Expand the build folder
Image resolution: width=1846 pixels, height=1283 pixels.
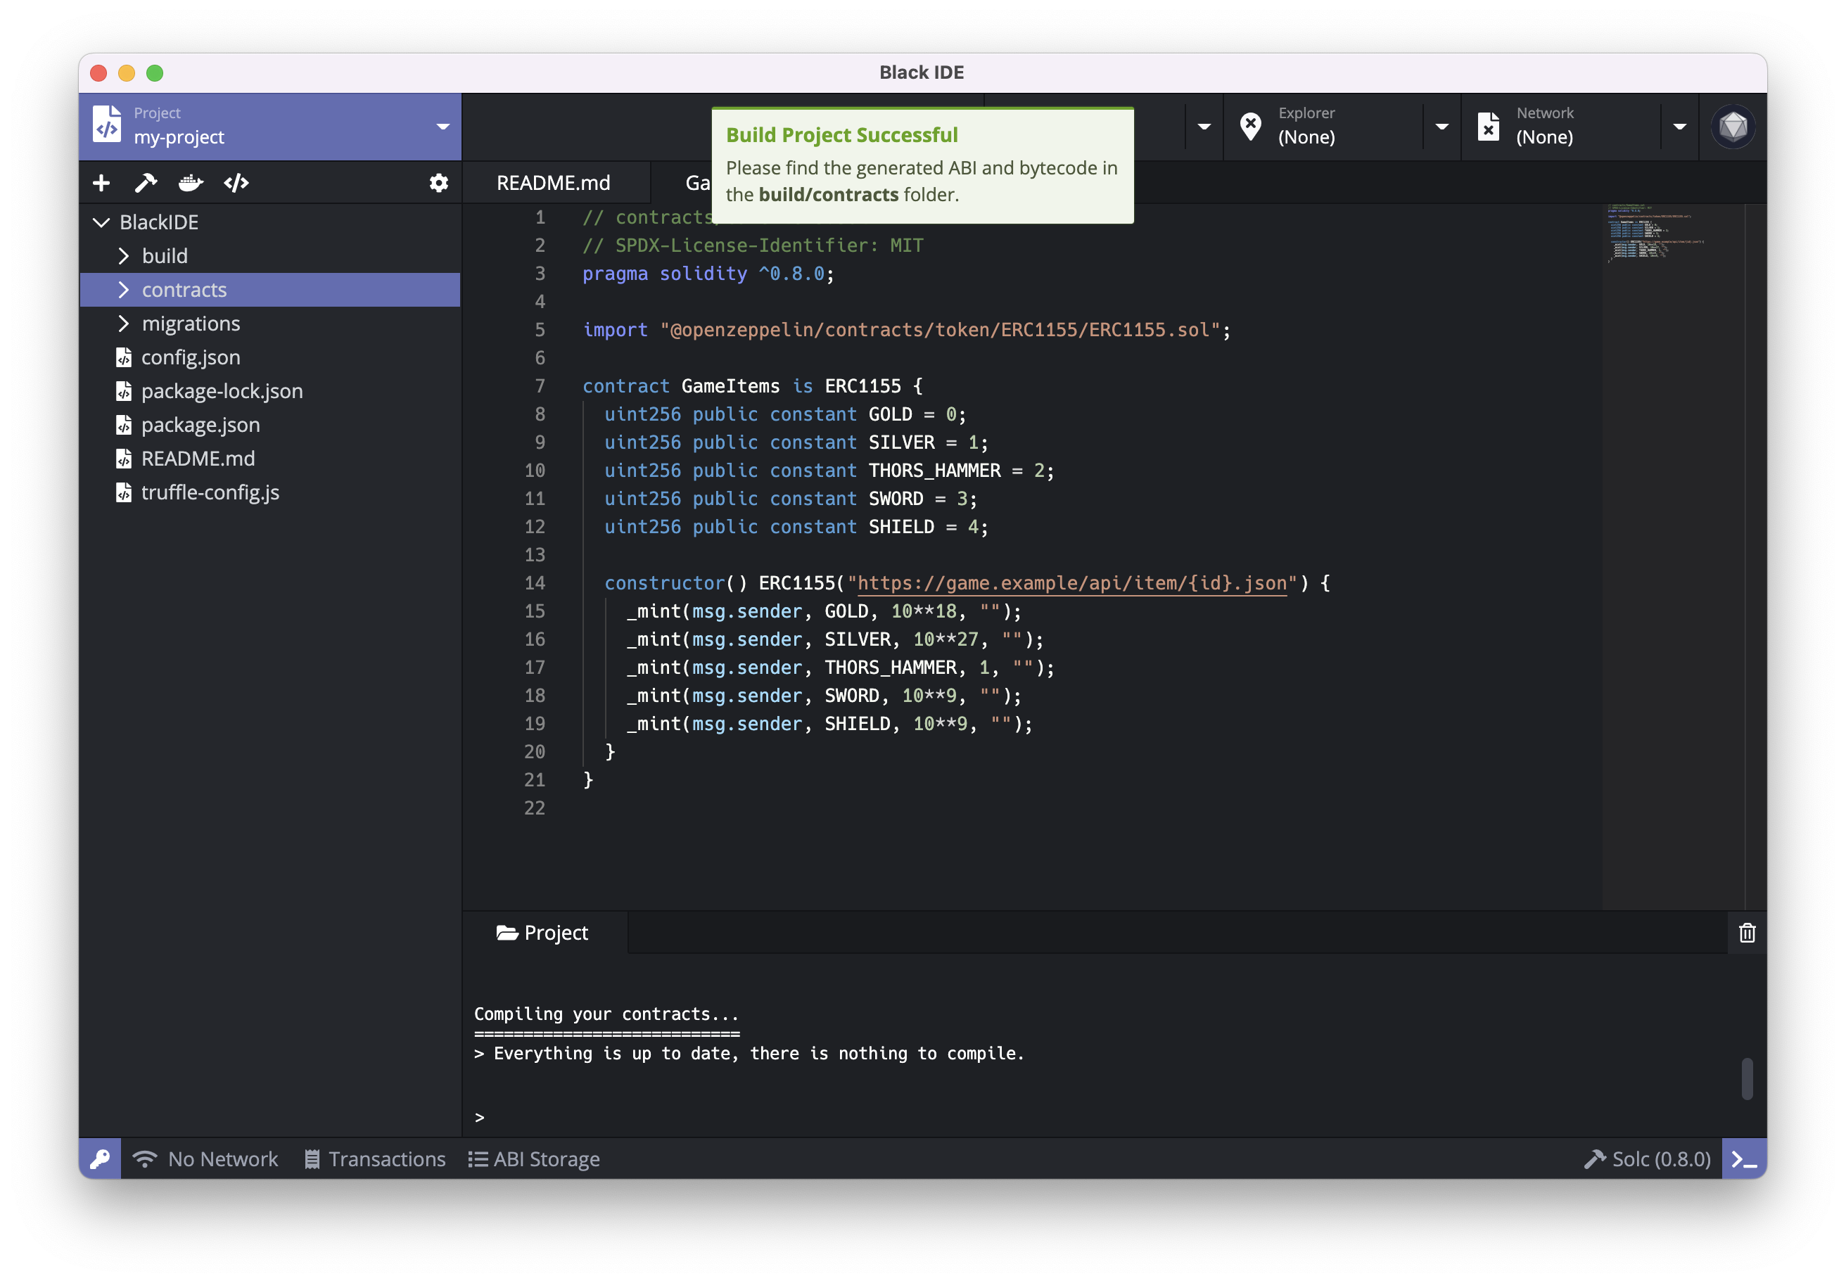point(124,257)
